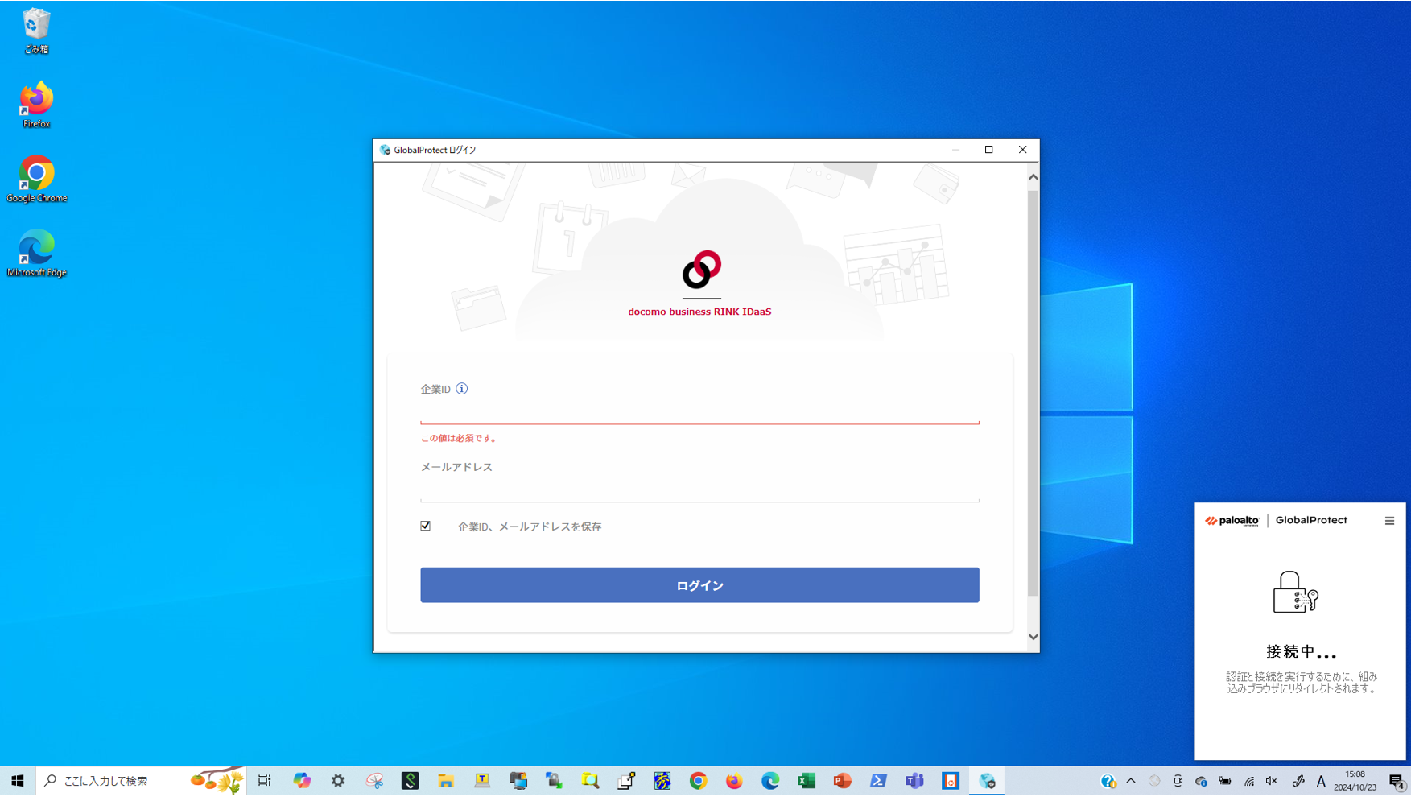Image resolution: width=1411 pixels, height=797 pixels.
Task: Select the Google Chrome desktop icon
Action: (36, 179)
